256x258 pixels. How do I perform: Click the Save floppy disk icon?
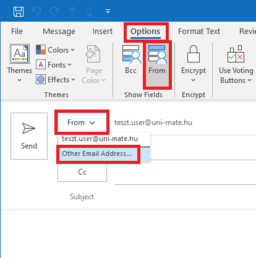tap(19, 12)
